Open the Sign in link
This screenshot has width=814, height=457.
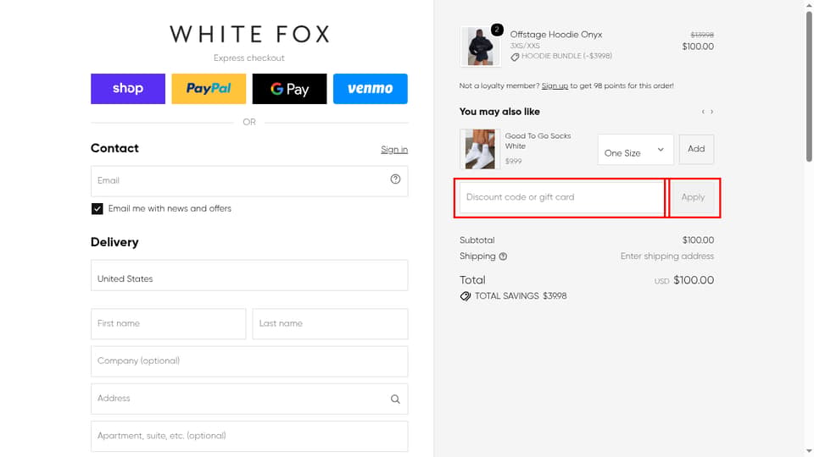click(394, 150)
